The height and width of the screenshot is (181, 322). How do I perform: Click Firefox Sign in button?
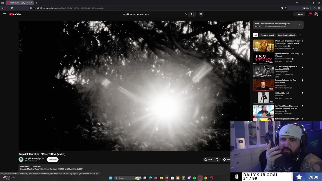307,8
